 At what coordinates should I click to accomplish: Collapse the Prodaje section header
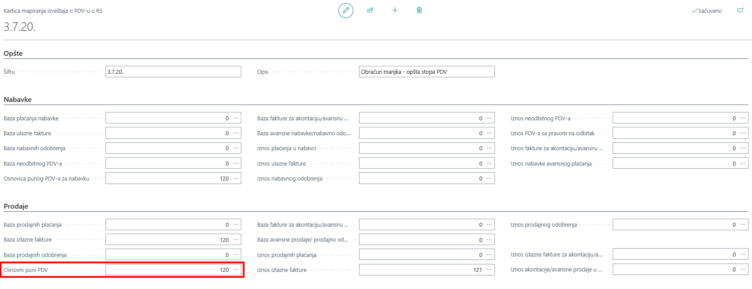tap(16, 206)
